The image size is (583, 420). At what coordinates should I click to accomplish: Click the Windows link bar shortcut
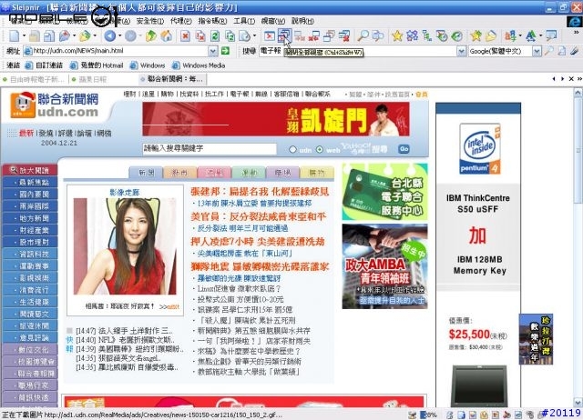[148, 65]
